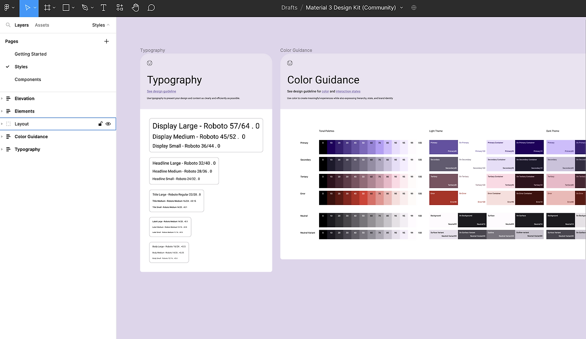This screenshot has width=586, height=339.
Task: Select the Text tool
Action: (x=103, y=8)
